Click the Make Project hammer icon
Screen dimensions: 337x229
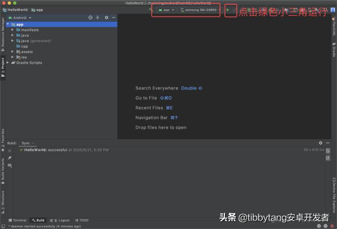(151, 9)
